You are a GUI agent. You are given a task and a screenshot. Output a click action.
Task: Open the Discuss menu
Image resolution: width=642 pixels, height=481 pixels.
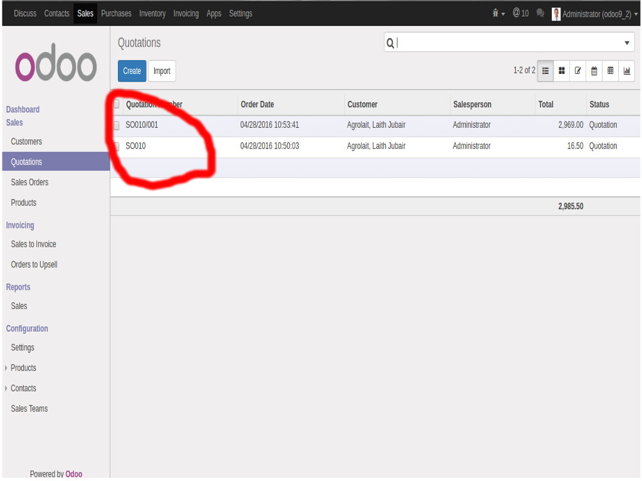click(x=25, y=14)
